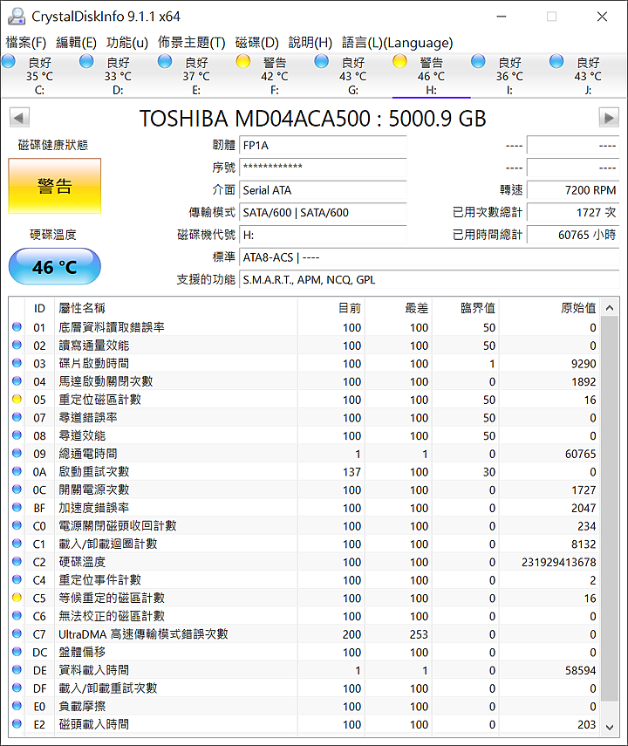The height and width of the screenshot is (746, 628).
Task: Click status icon of attribute BF 加速度錯誤率
Action: [17, 508]
